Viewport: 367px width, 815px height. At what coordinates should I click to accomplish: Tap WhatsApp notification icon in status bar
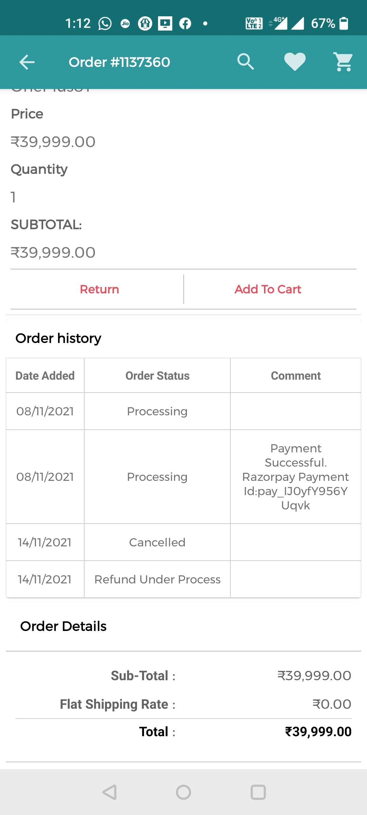pos(105,23)
